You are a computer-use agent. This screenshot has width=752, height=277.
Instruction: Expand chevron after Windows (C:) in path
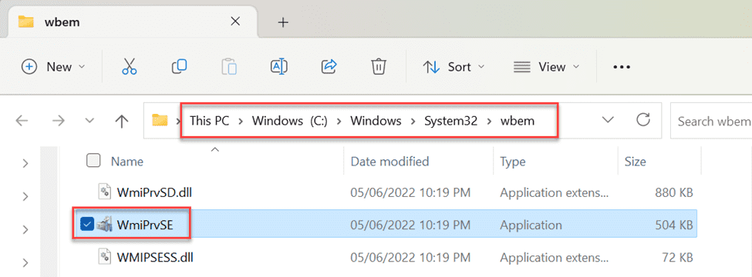pos(339,122)
